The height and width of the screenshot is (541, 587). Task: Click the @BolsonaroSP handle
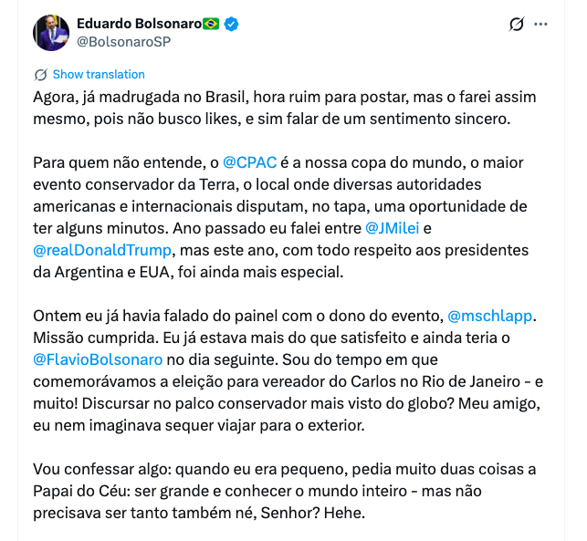click(x=123, y=41)
